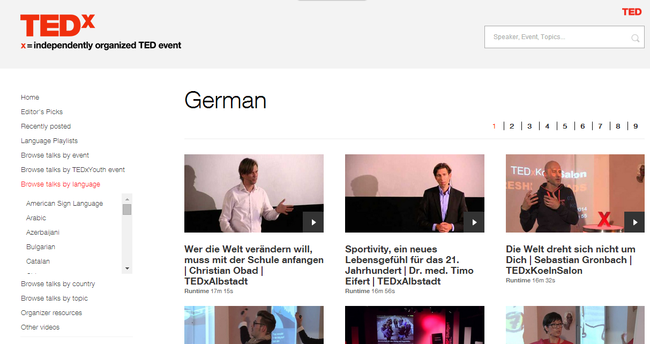Image resolution: width=650 pixels, height=344 pixels.
Task: Open title 'Die Welt dreht sich nicht um Dich'
Action: [x=571, y=260]
